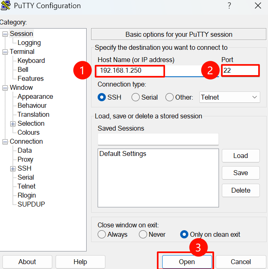
Task: Open the Logging category
Action: (29, 43)
